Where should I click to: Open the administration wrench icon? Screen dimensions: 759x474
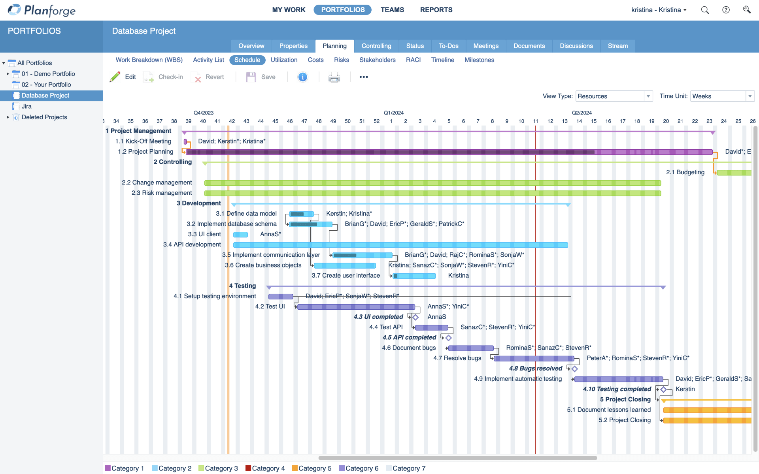click(x=747, y=10)
